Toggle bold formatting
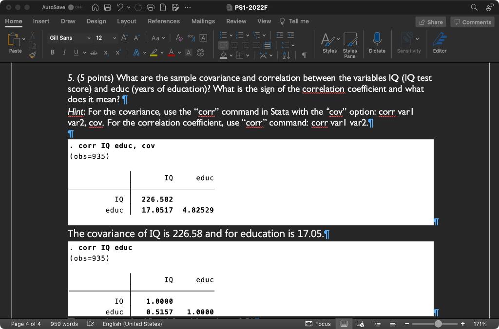The width and height of the screenshot is (499, 329). 53,52
